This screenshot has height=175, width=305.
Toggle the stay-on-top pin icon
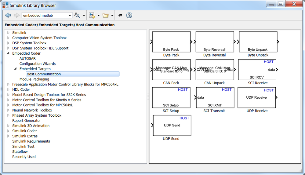pos(120,15)
